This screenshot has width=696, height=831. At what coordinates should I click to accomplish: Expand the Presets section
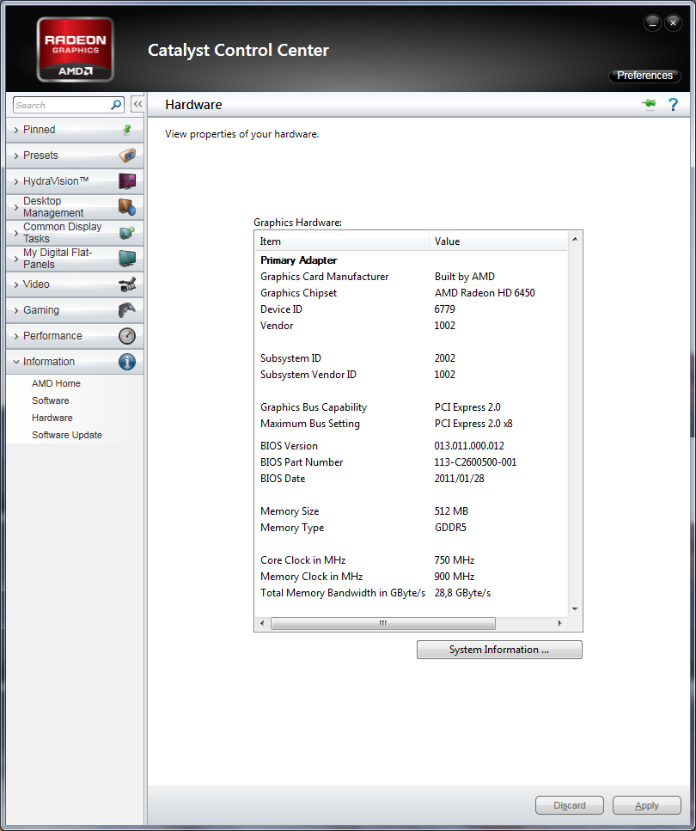(74, 156)
